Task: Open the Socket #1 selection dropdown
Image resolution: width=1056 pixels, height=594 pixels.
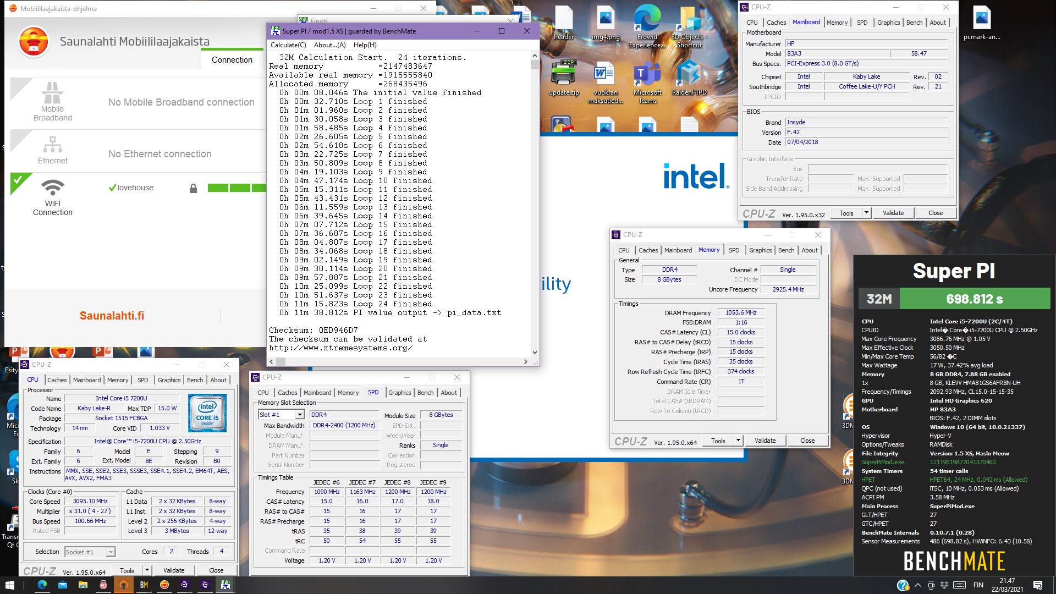Action: (111, 552)
